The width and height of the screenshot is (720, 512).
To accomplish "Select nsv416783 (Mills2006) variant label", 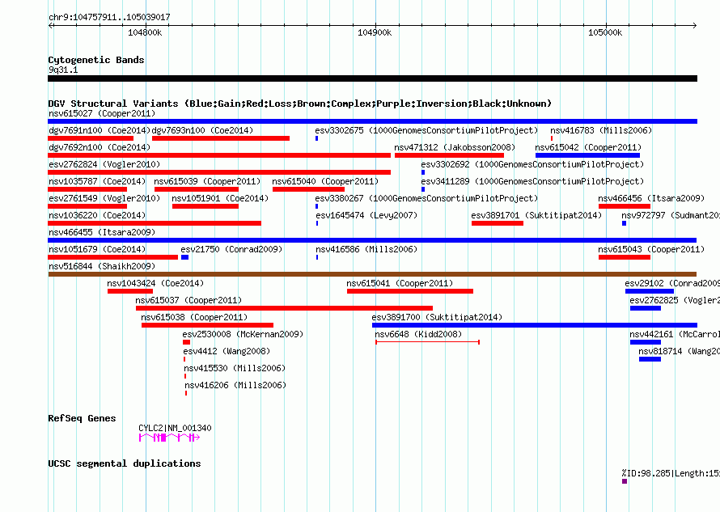I will point(601,130).
